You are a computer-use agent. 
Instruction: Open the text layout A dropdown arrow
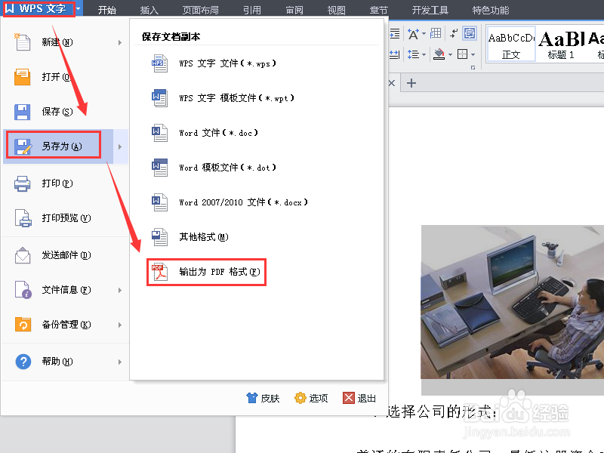tap(424, 34)
